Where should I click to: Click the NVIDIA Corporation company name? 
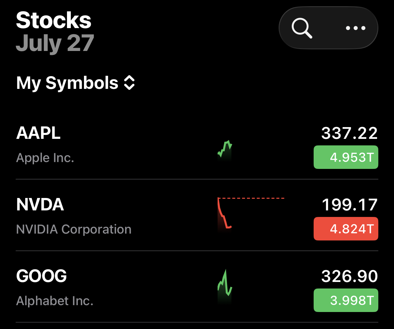[x=74, y=229]
